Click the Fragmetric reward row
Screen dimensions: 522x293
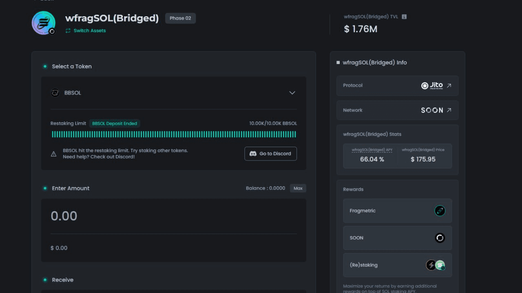[398, 211]
